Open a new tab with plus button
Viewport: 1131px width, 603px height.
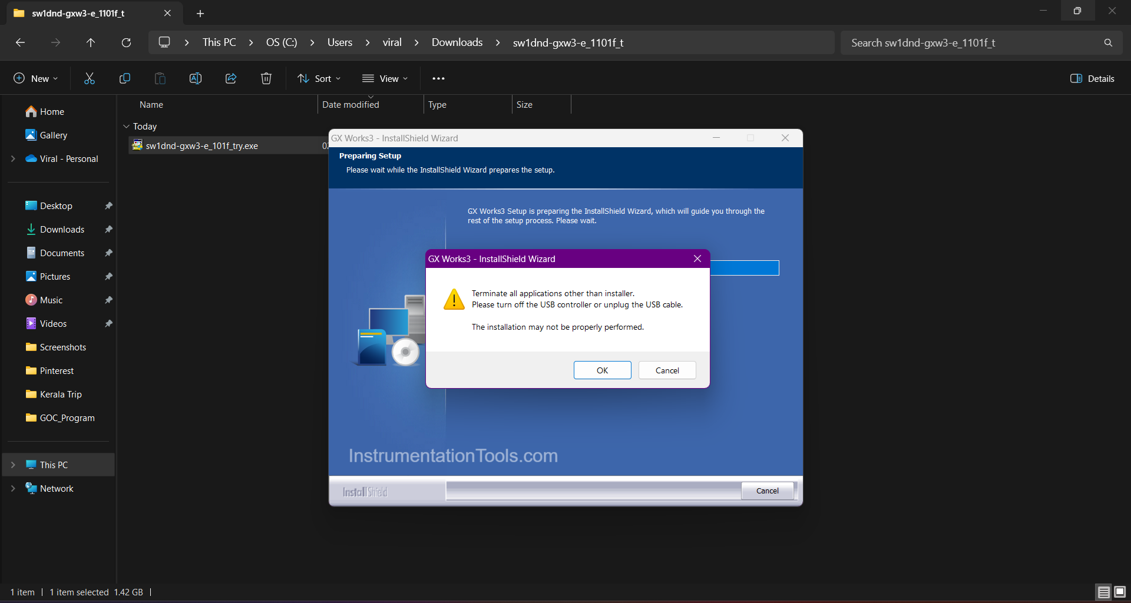point(200,13)
